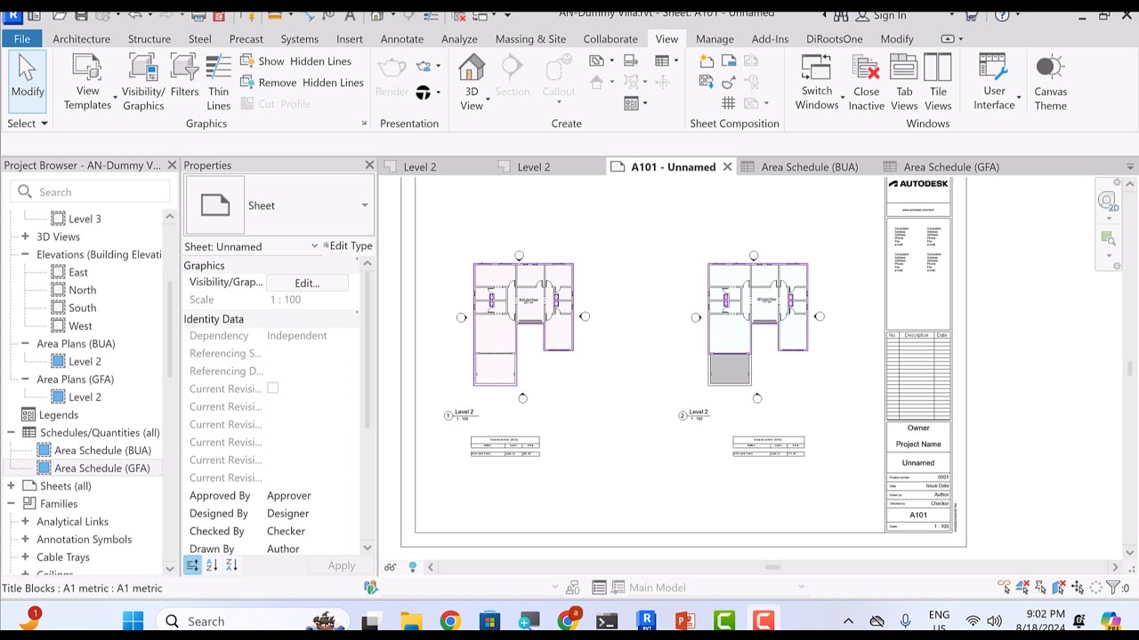Switch to Area Schedule (BUA) view tab

[809, 167]
